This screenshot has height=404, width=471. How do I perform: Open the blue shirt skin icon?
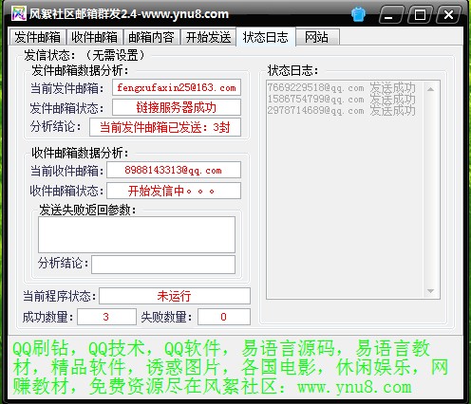358,14
